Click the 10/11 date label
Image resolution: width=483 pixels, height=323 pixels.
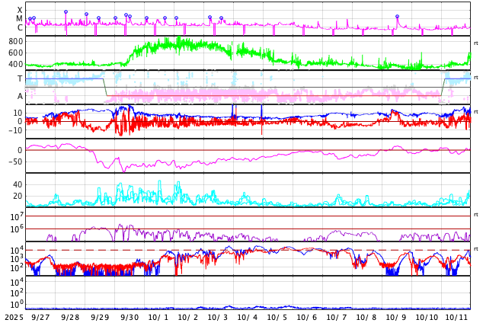pyautogui.click(x=456, y=317)
